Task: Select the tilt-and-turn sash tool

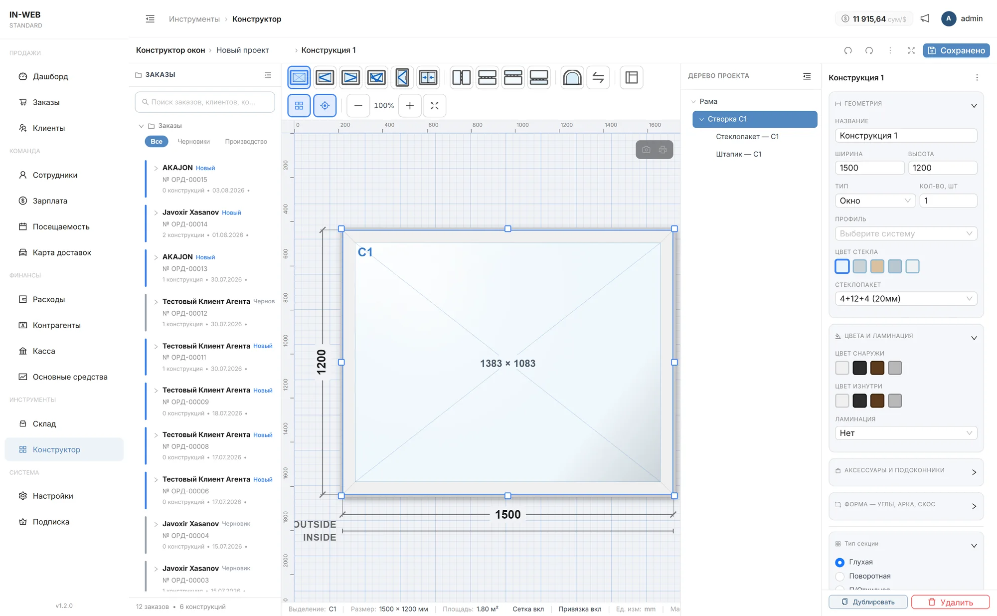Action: click(x=377, y=77)
